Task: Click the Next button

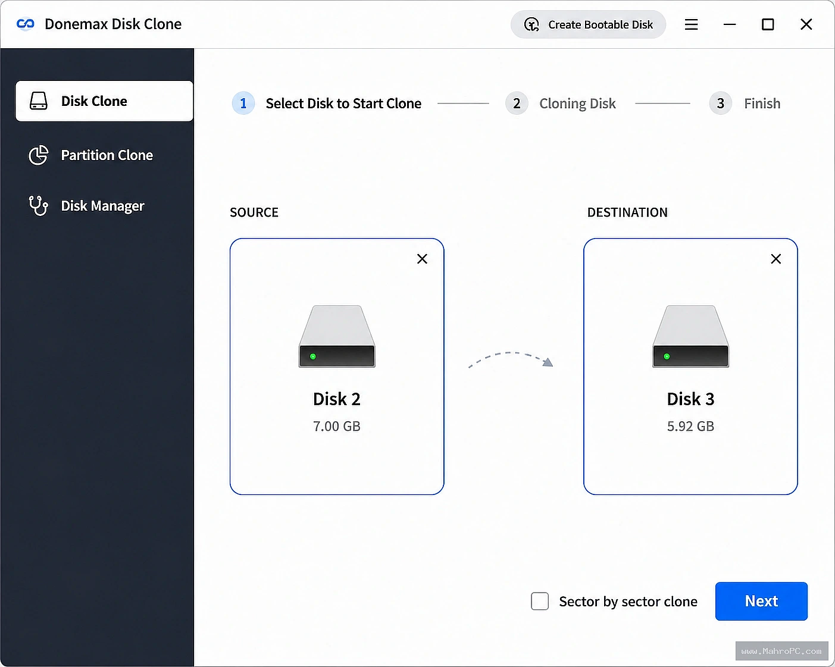Action: (x=761, y=602)
